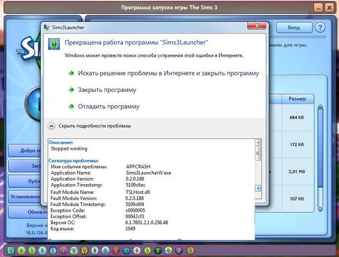Click 'Искать решение проблемы в Интернете и закрыть программу'
The height and width of the screenshot is (257, 339).
point(168,73)
